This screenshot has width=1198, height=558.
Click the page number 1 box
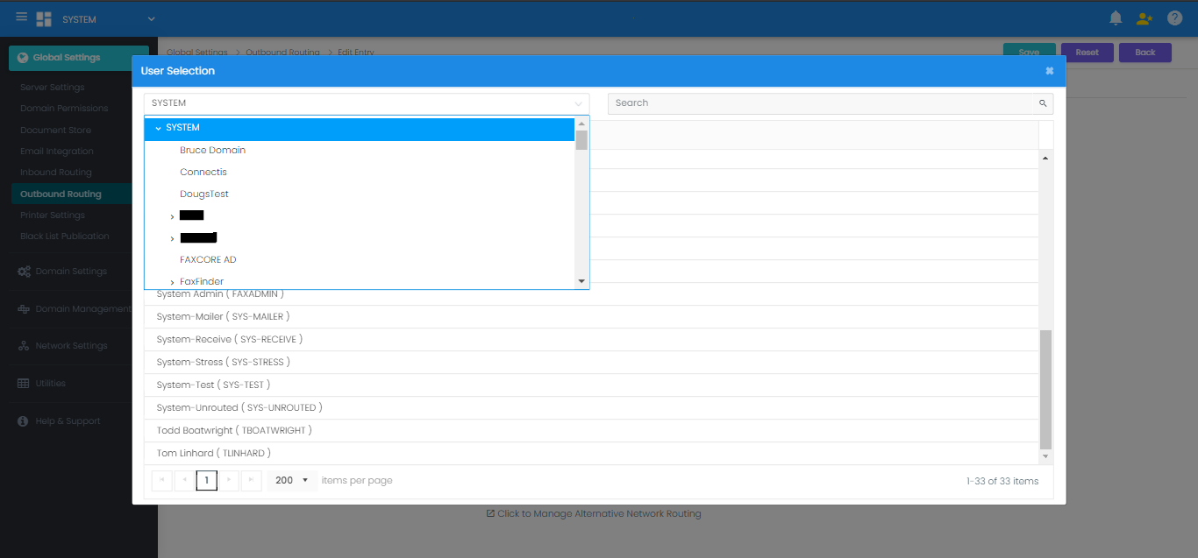(x=207, y=480)
